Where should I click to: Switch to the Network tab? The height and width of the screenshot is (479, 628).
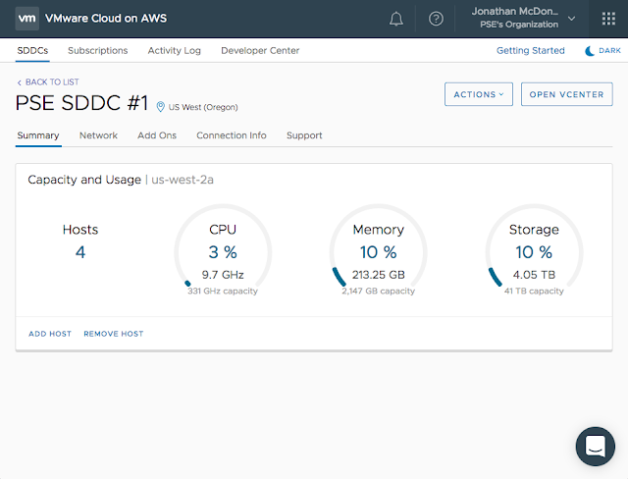click(98, 135)
